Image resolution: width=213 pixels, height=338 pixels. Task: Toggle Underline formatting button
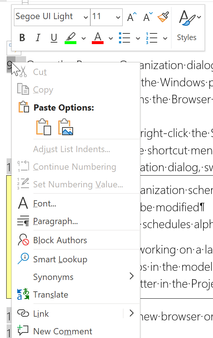(x=54, y=38)
